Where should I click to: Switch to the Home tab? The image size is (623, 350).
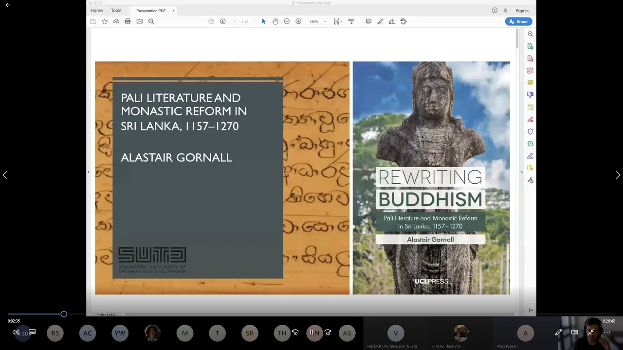[x=96, y=10]
